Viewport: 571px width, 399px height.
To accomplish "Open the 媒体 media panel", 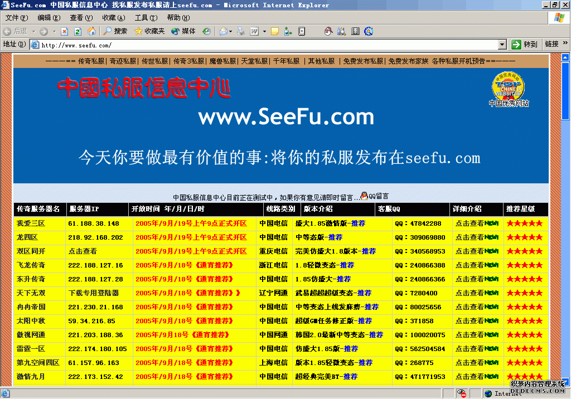I will [183, 31].
